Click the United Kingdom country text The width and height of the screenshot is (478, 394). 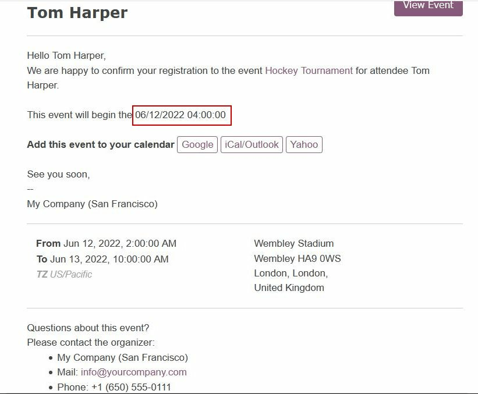click(289, 287)
